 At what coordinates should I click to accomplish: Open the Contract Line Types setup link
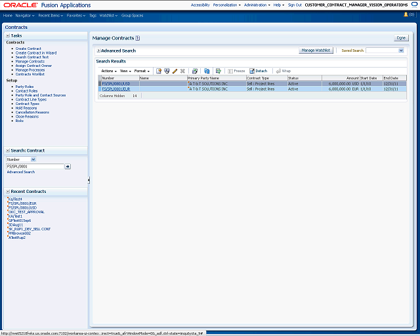[x=31, y=99]
